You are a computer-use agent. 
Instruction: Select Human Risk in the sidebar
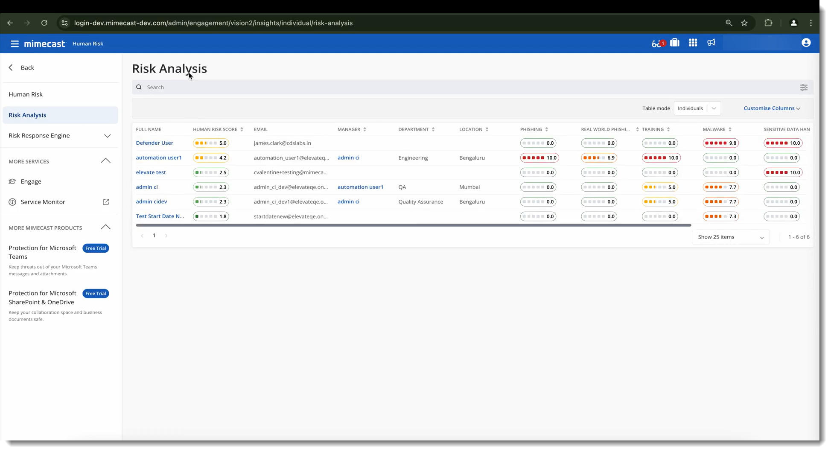pyautogui.click(x=26, y=94)
